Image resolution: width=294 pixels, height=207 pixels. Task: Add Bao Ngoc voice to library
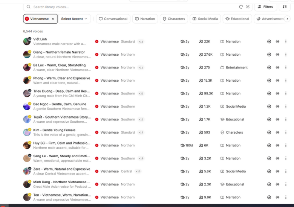(269, 106)
